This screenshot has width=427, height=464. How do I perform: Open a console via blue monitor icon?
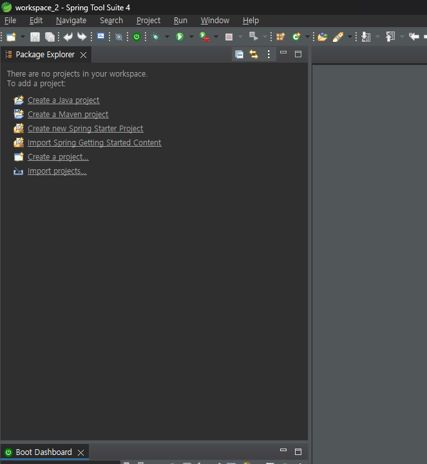coord(100,37)
